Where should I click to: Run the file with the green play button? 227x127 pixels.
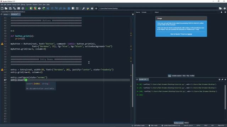coord(27,8)
